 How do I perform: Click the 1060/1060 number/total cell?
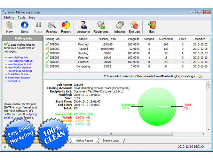[107, 49]
